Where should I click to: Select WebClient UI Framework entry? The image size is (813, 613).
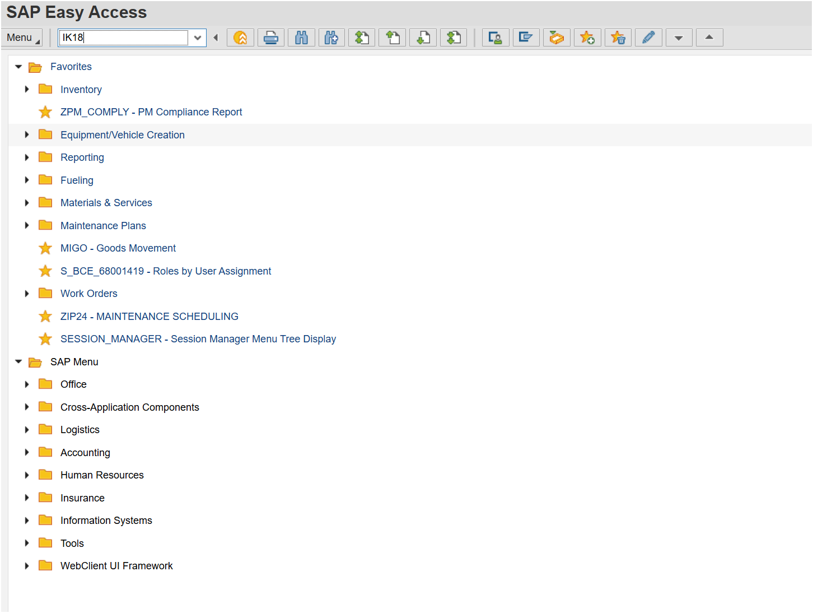[x=116, y=566]
